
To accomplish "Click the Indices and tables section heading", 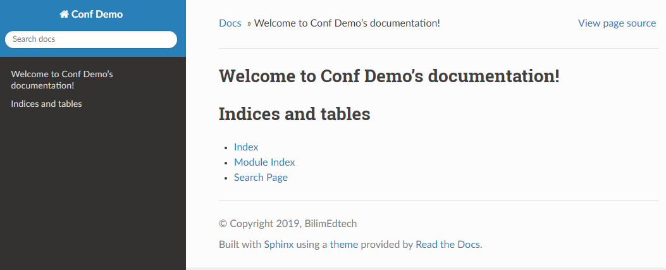I will coord(294,114).
